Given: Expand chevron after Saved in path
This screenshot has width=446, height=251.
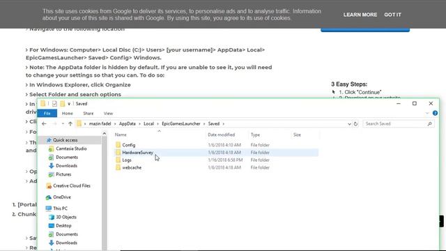Looking at the screenshot, I should [x=224, y=124].
